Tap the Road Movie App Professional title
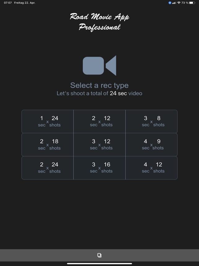Image resolution: width=199 pixels, height=266 pixels. click(x=99, y=22)
